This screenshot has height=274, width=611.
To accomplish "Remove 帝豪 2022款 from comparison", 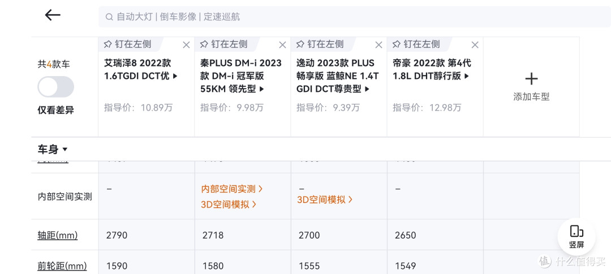I will pyautogui.click(x=475, y=45).
